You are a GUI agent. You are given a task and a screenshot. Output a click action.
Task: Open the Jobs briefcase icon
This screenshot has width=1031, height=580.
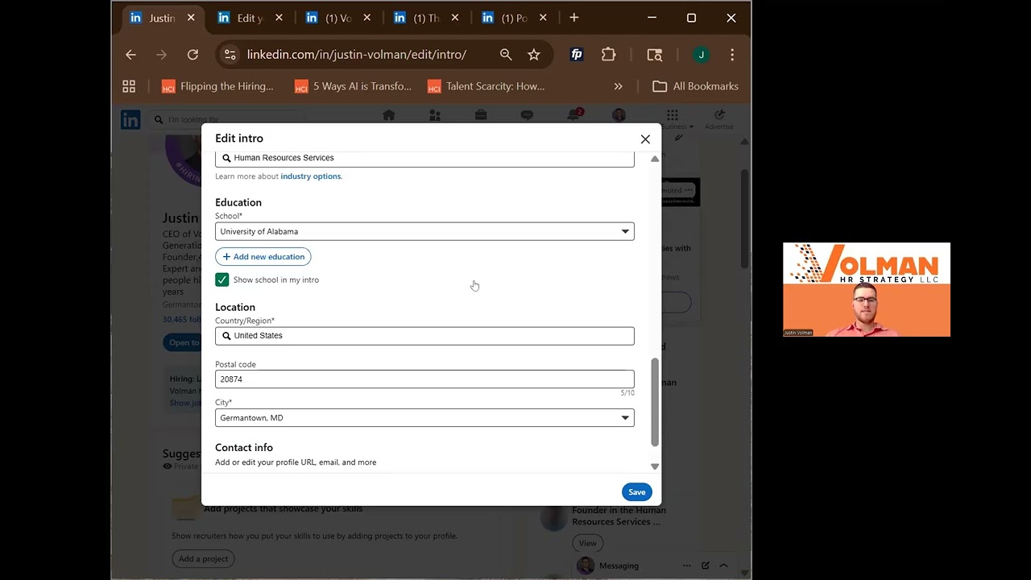tap(481, 115)
